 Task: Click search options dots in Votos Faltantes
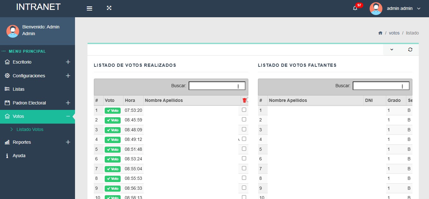402,86
